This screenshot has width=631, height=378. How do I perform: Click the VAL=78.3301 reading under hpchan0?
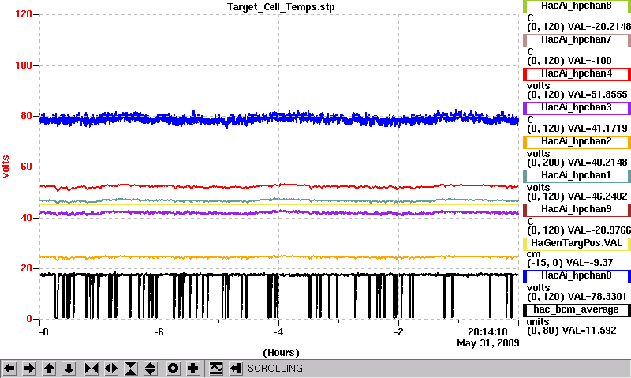pyautogui.click(x=597, y=297)
